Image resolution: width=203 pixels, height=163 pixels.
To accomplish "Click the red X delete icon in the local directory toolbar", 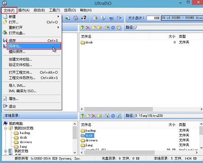I will pos(94,116).
